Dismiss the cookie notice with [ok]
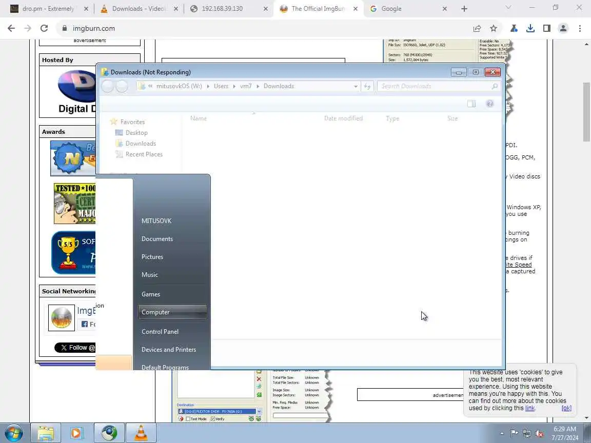 pyautogui.click(x=566, y=408)
